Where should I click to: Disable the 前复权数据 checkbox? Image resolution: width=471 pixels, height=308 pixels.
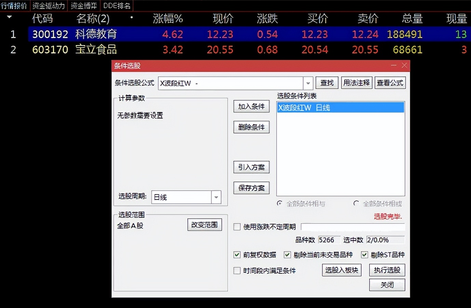coord(237,255)
